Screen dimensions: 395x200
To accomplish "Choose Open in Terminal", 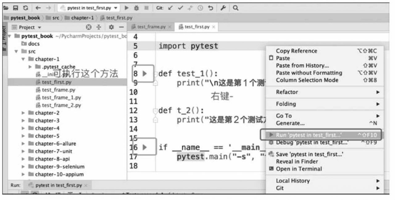I will point(325,169).
